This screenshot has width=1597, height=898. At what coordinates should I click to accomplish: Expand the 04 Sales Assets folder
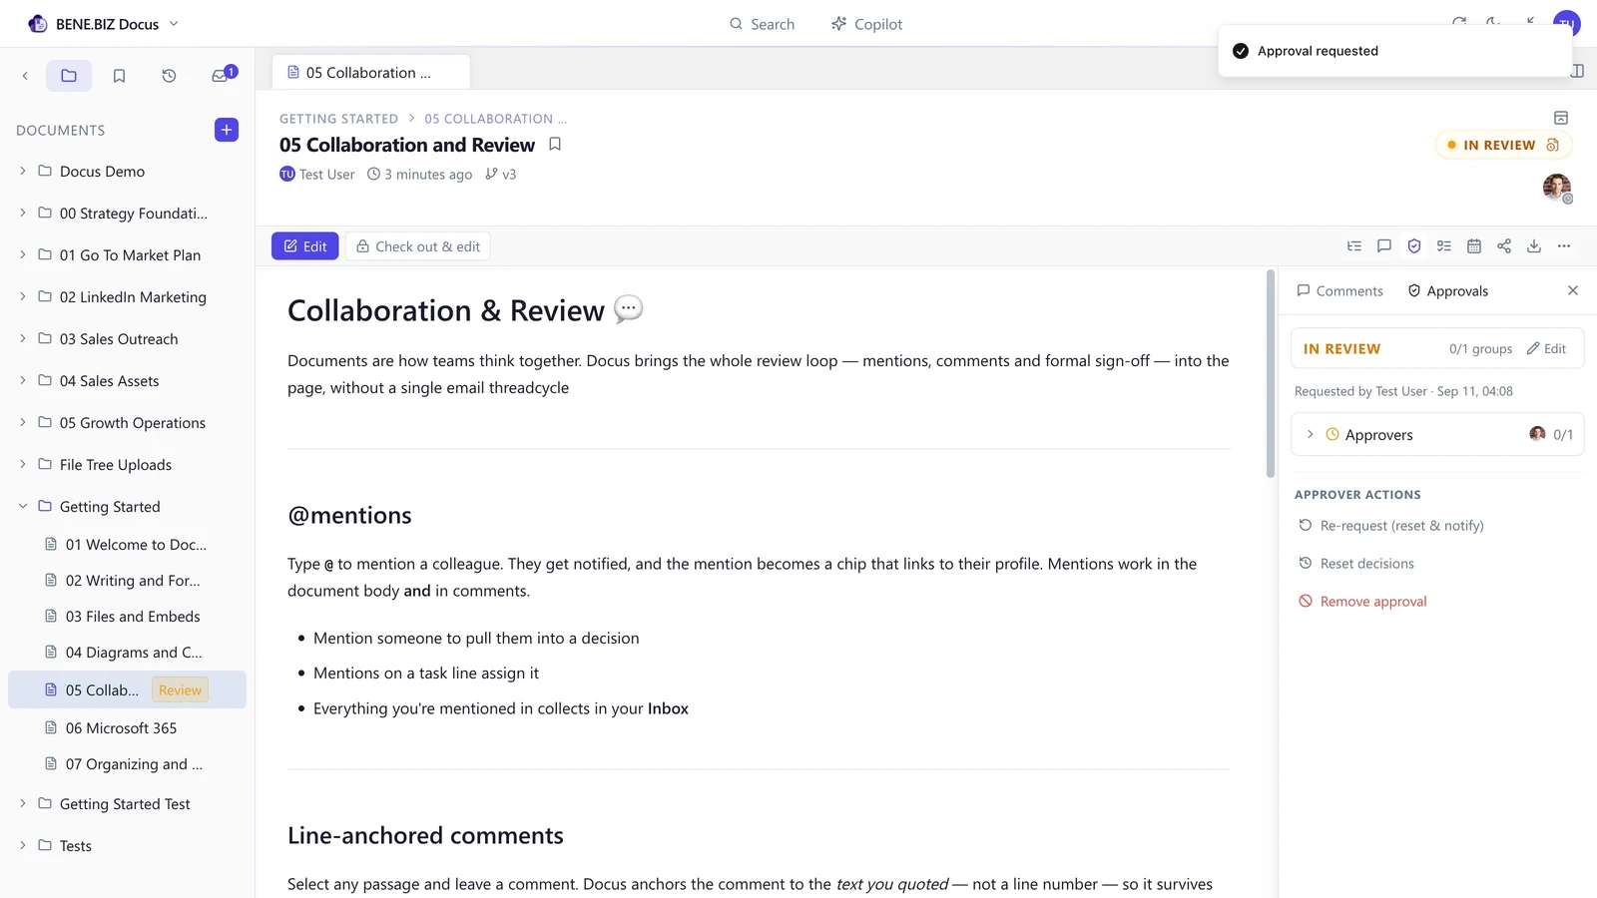pos(23,381)
